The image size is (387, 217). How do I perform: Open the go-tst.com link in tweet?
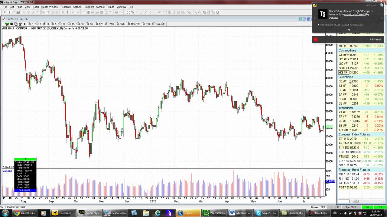[x=355, y=14]
